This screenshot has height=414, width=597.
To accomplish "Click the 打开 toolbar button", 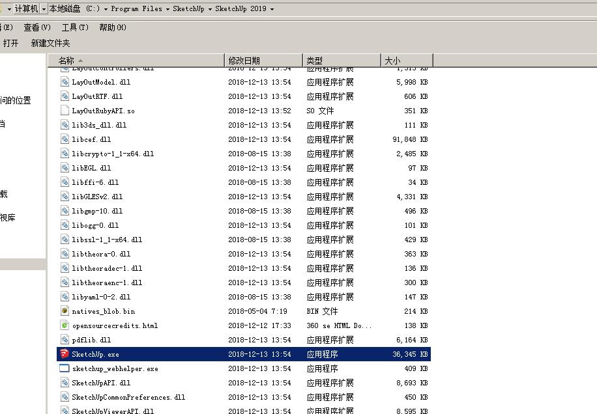I will tap(10, 43).
